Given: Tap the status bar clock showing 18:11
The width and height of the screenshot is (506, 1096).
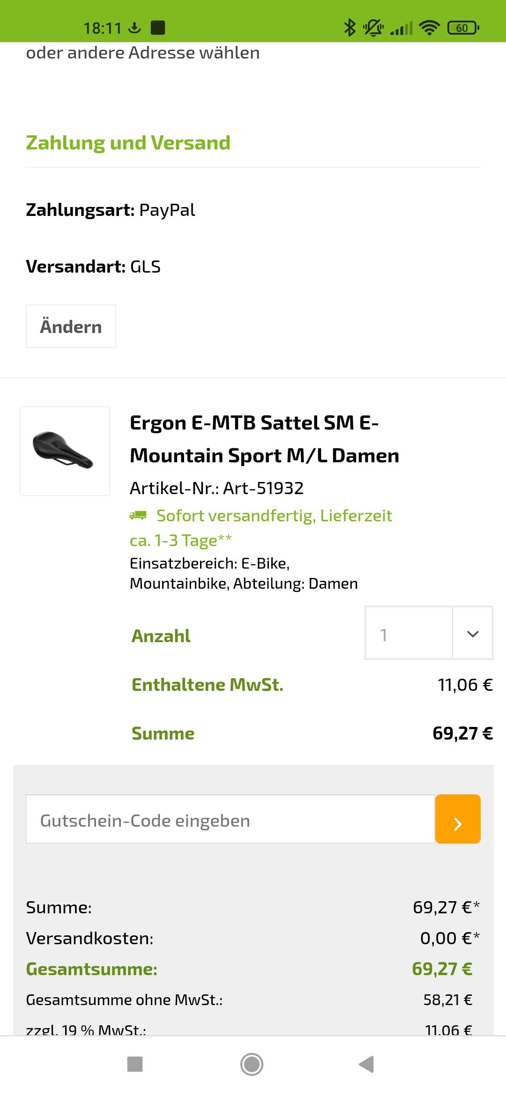Looking at the screenshot, I should pos(102,28).
